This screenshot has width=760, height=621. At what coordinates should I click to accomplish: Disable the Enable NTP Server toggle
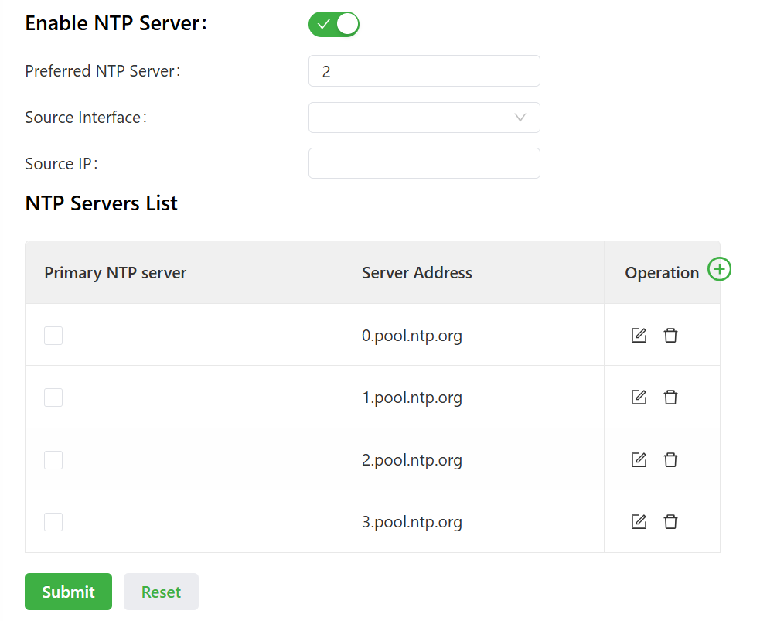(334, 24)
